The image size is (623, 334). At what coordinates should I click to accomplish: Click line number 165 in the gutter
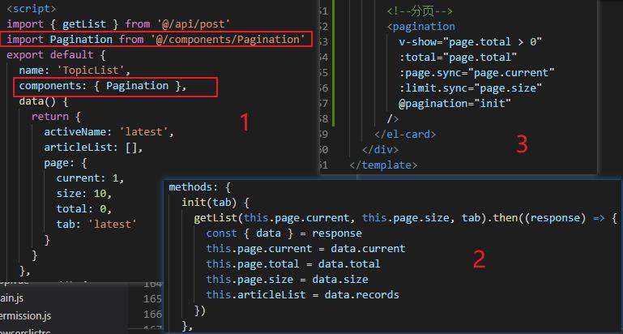[152, 299]
